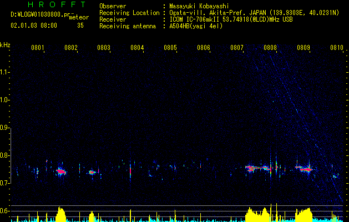Click the 0804 time marker
Viewport: 349px width, 222px height.
click(137, 48)
